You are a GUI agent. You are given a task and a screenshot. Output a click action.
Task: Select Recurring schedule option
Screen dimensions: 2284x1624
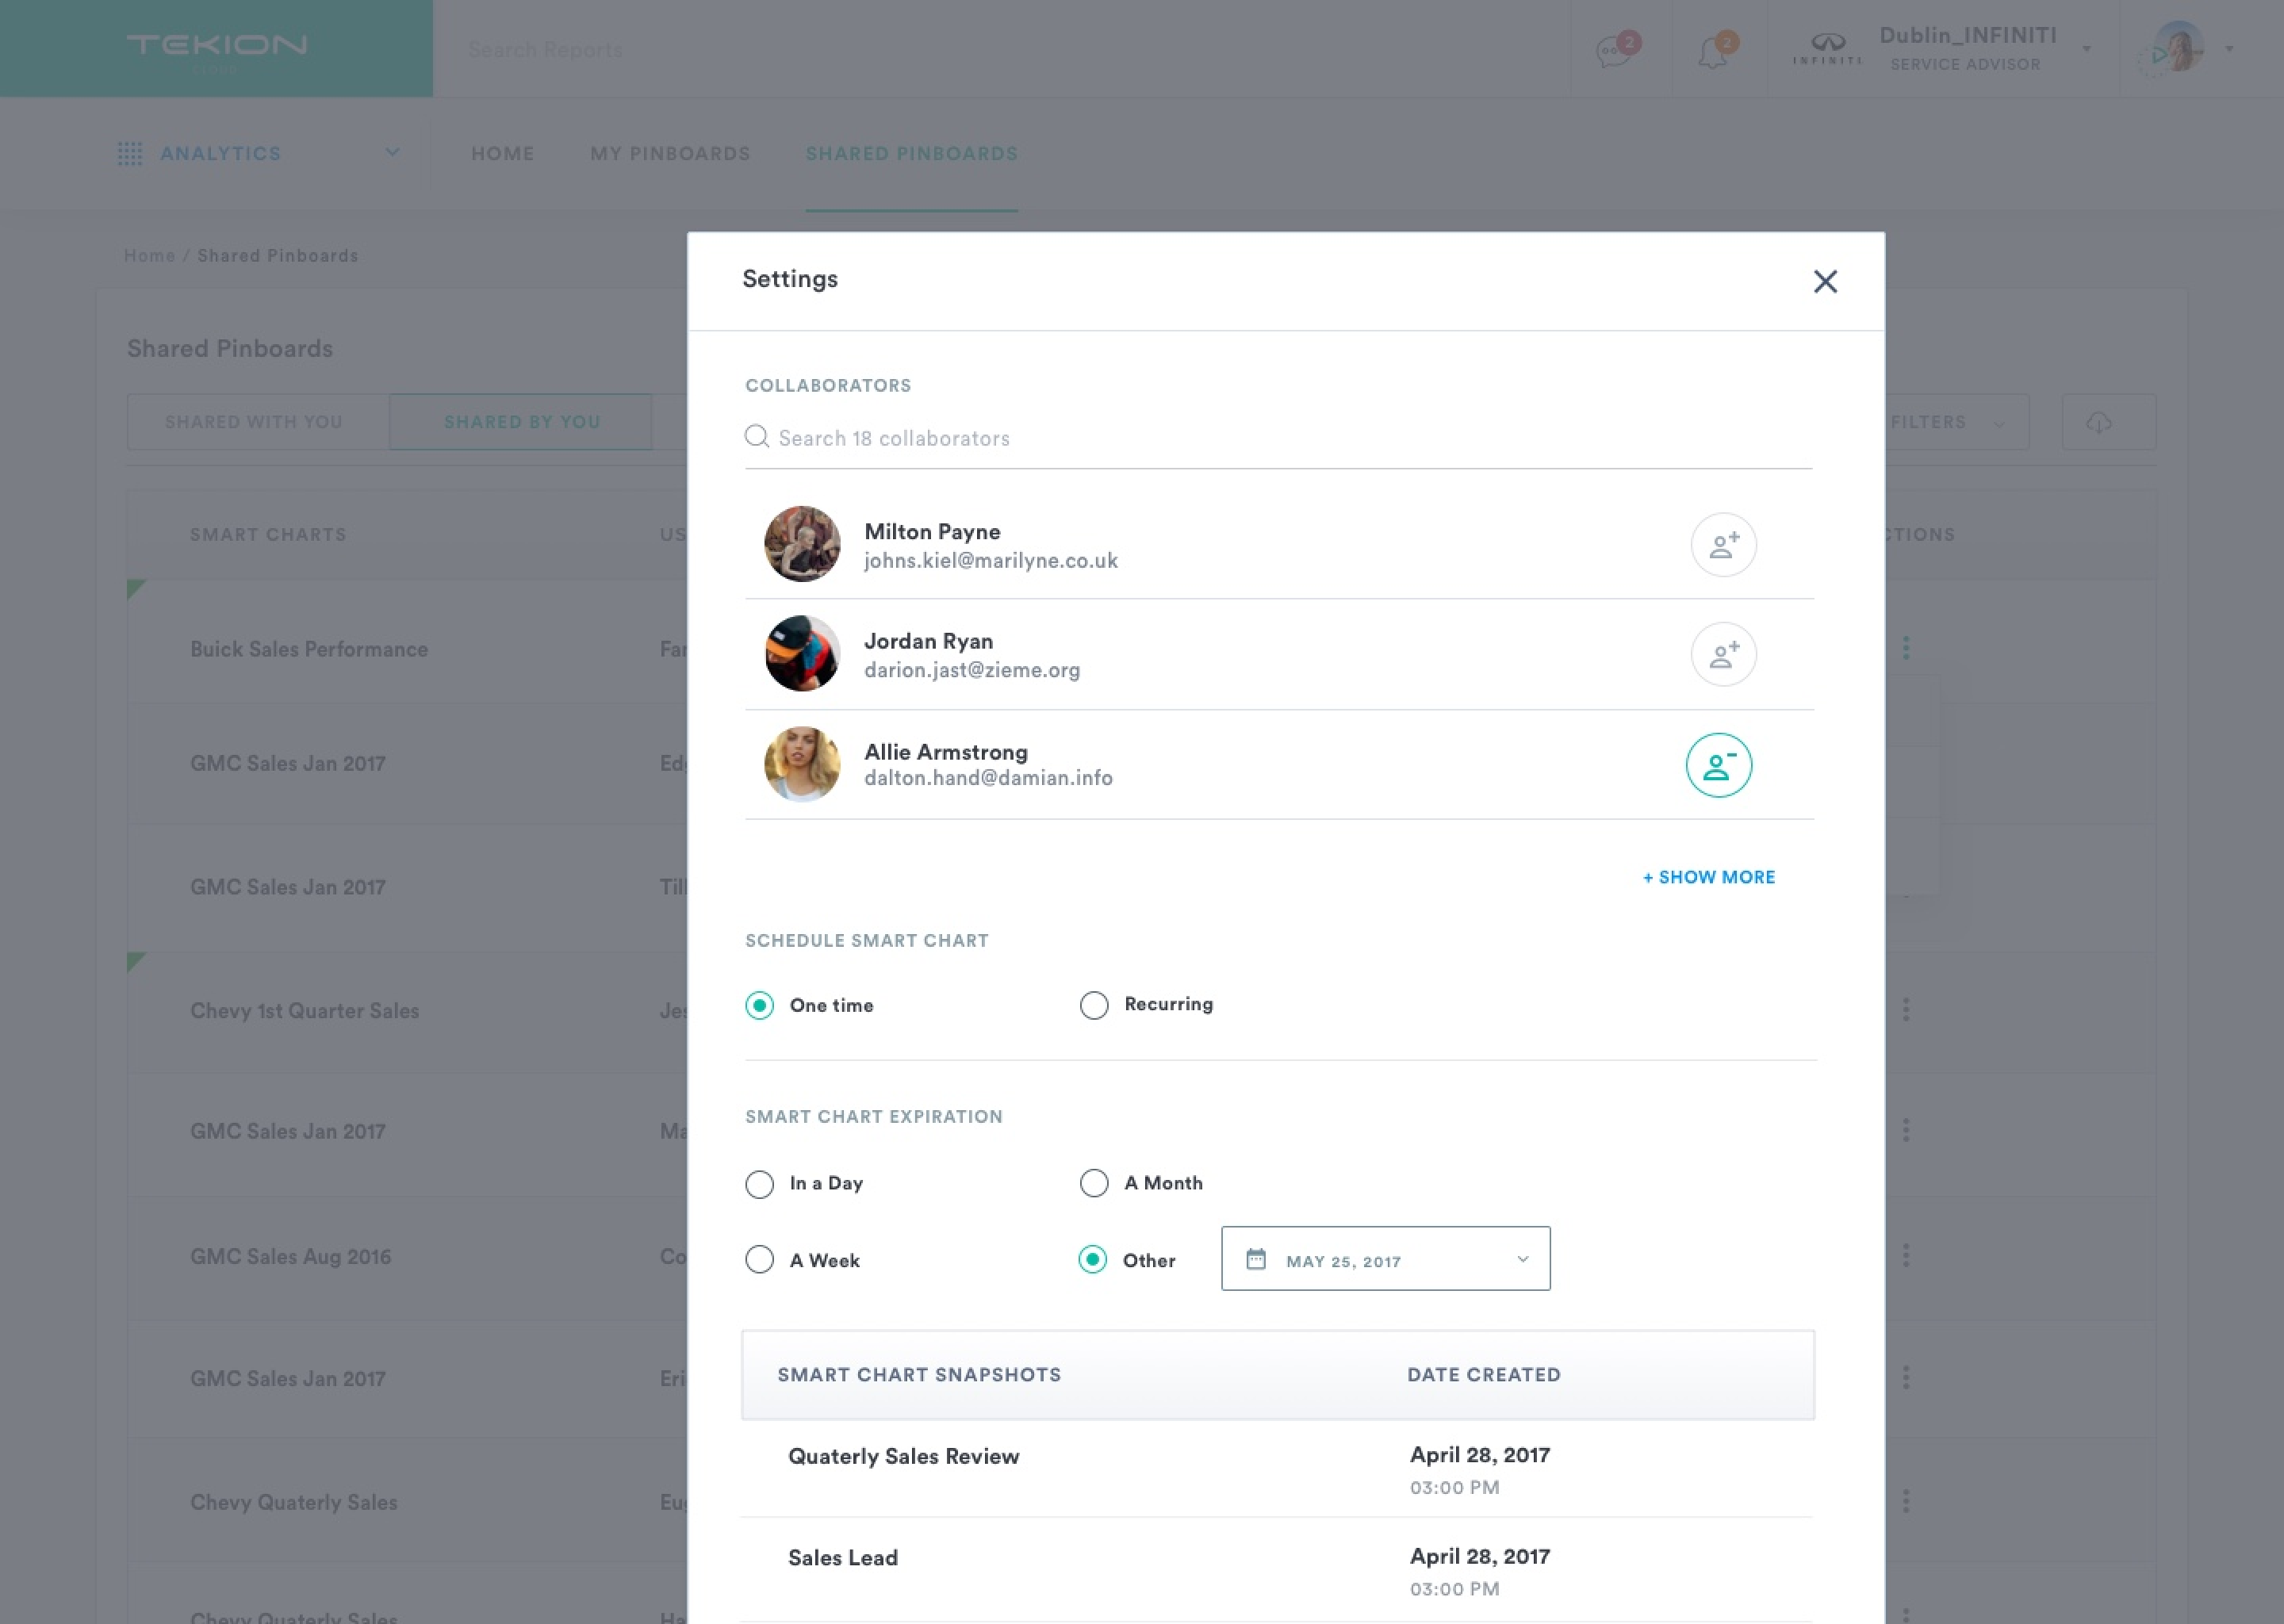click(x=1094, y=1005)
